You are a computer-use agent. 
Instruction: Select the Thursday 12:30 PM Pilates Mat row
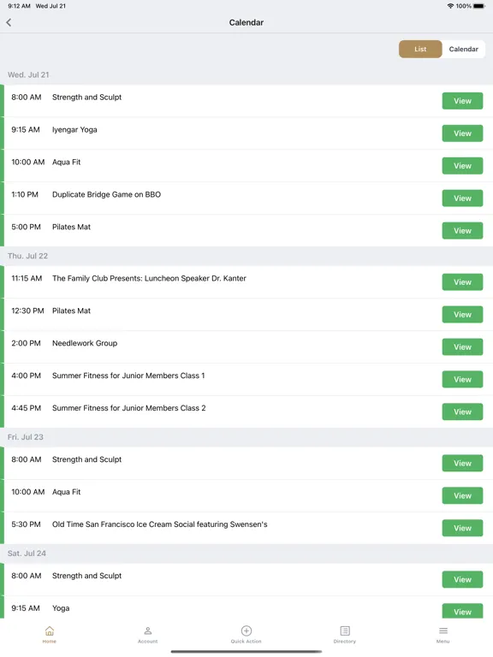246,314
